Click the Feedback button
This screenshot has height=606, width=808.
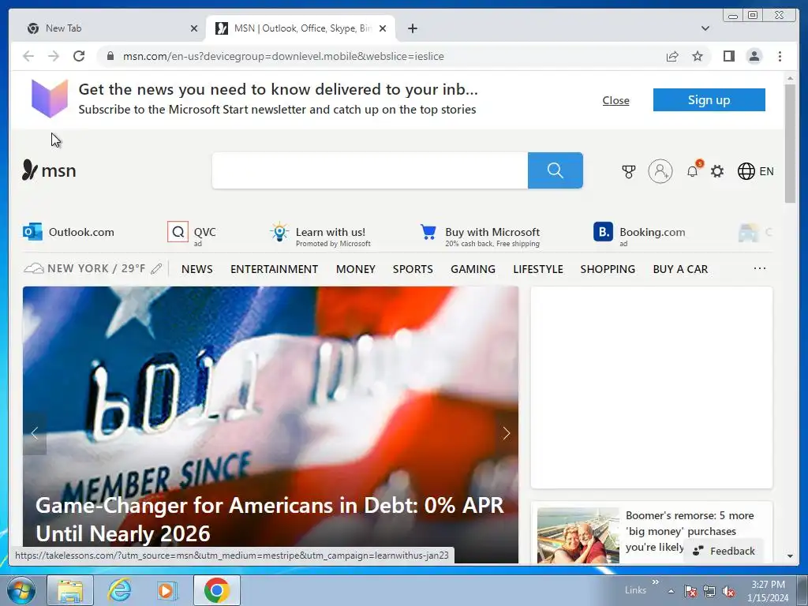click(724, 551)
